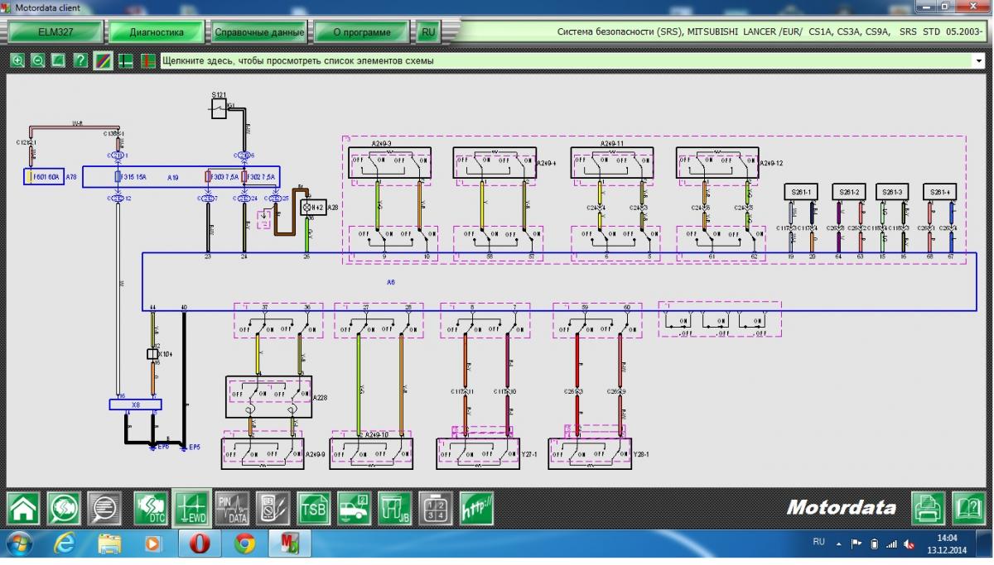Open the text search magnifier icon
Image resolution: width=994 pixels, height=565 pixels.
(x=105, y=508)
